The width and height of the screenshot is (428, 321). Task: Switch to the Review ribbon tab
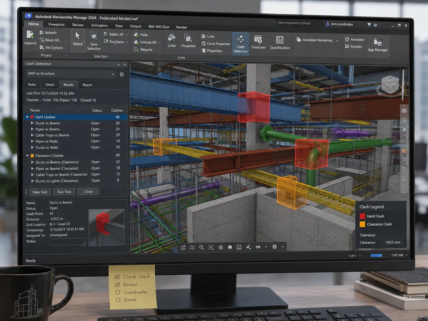click(78, 25)
